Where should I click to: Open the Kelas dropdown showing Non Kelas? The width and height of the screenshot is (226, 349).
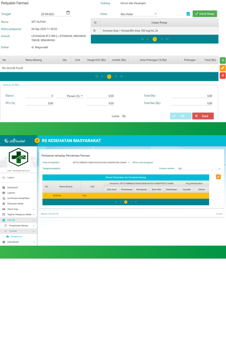pyautogui.click(x=139, y=14)
